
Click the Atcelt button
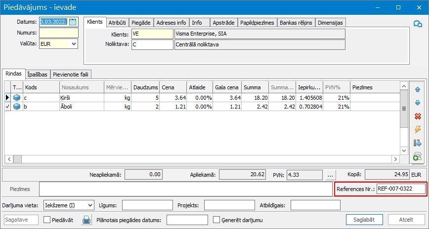[x=406, y=220]
